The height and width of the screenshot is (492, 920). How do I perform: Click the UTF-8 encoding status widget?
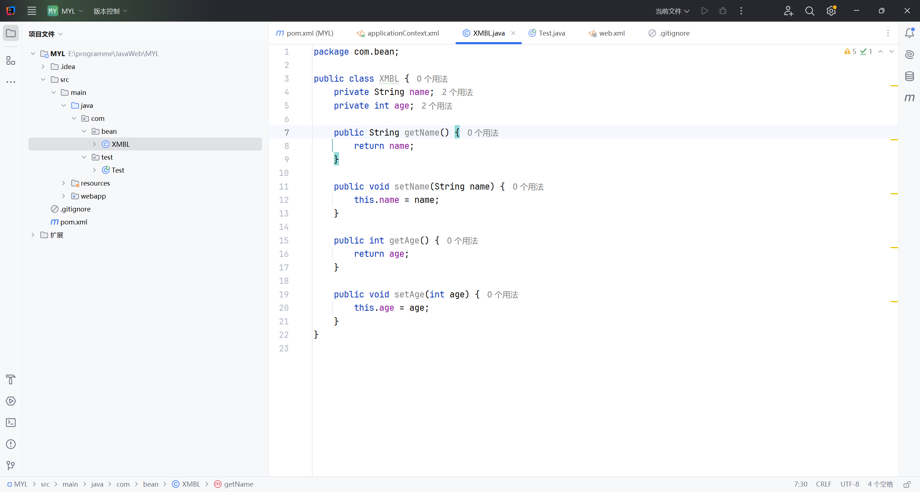(x=850, y=484)
